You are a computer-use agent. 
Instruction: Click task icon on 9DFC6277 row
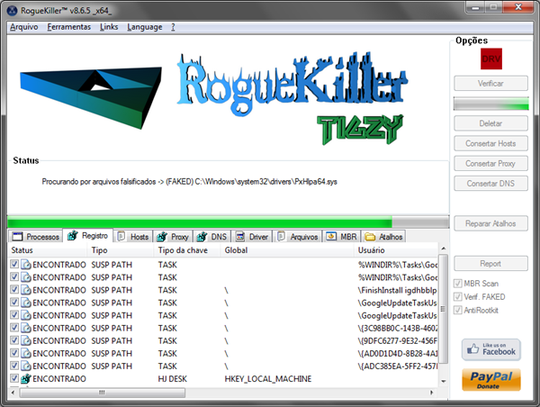point(26,341)
